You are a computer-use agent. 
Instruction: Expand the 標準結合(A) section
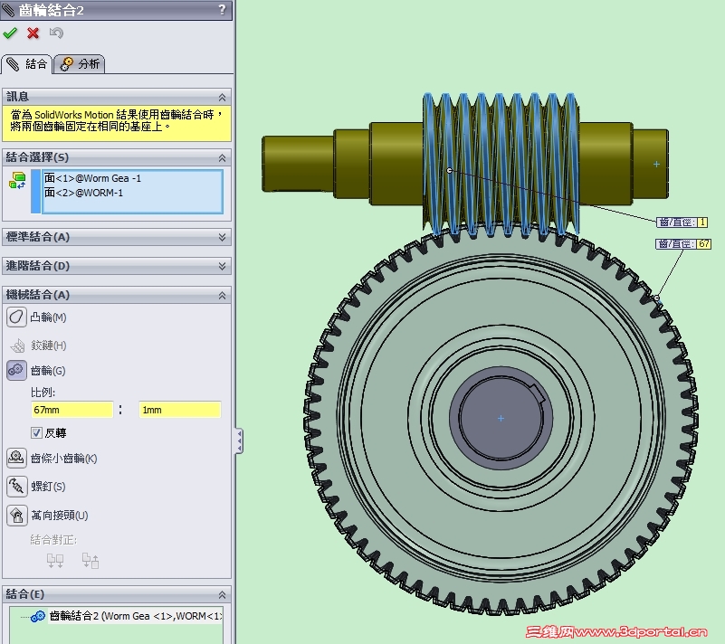[222, 237]
